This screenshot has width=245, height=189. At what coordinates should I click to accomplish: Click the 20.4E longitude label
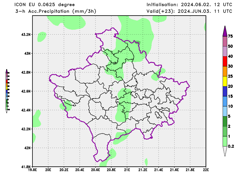coord(80,170)
